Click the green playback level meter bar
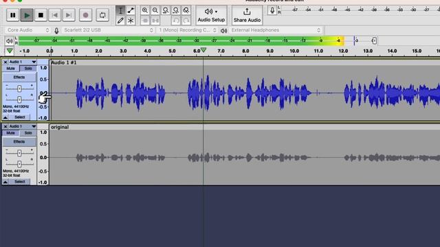Screen dimensions: 440x247 [x=181, y=41]
